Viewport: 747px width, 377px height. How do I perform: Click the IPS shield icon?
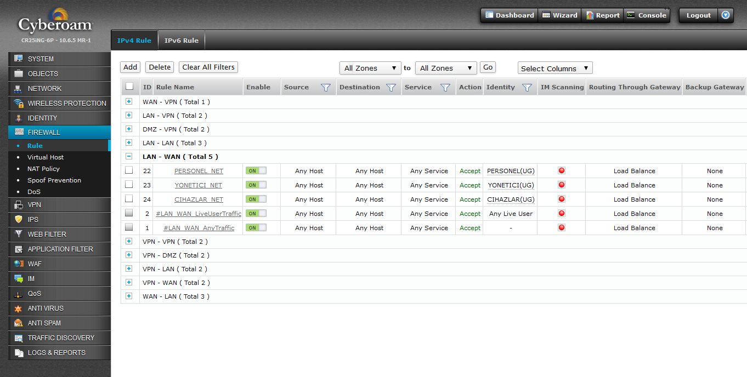pos(19,219)
